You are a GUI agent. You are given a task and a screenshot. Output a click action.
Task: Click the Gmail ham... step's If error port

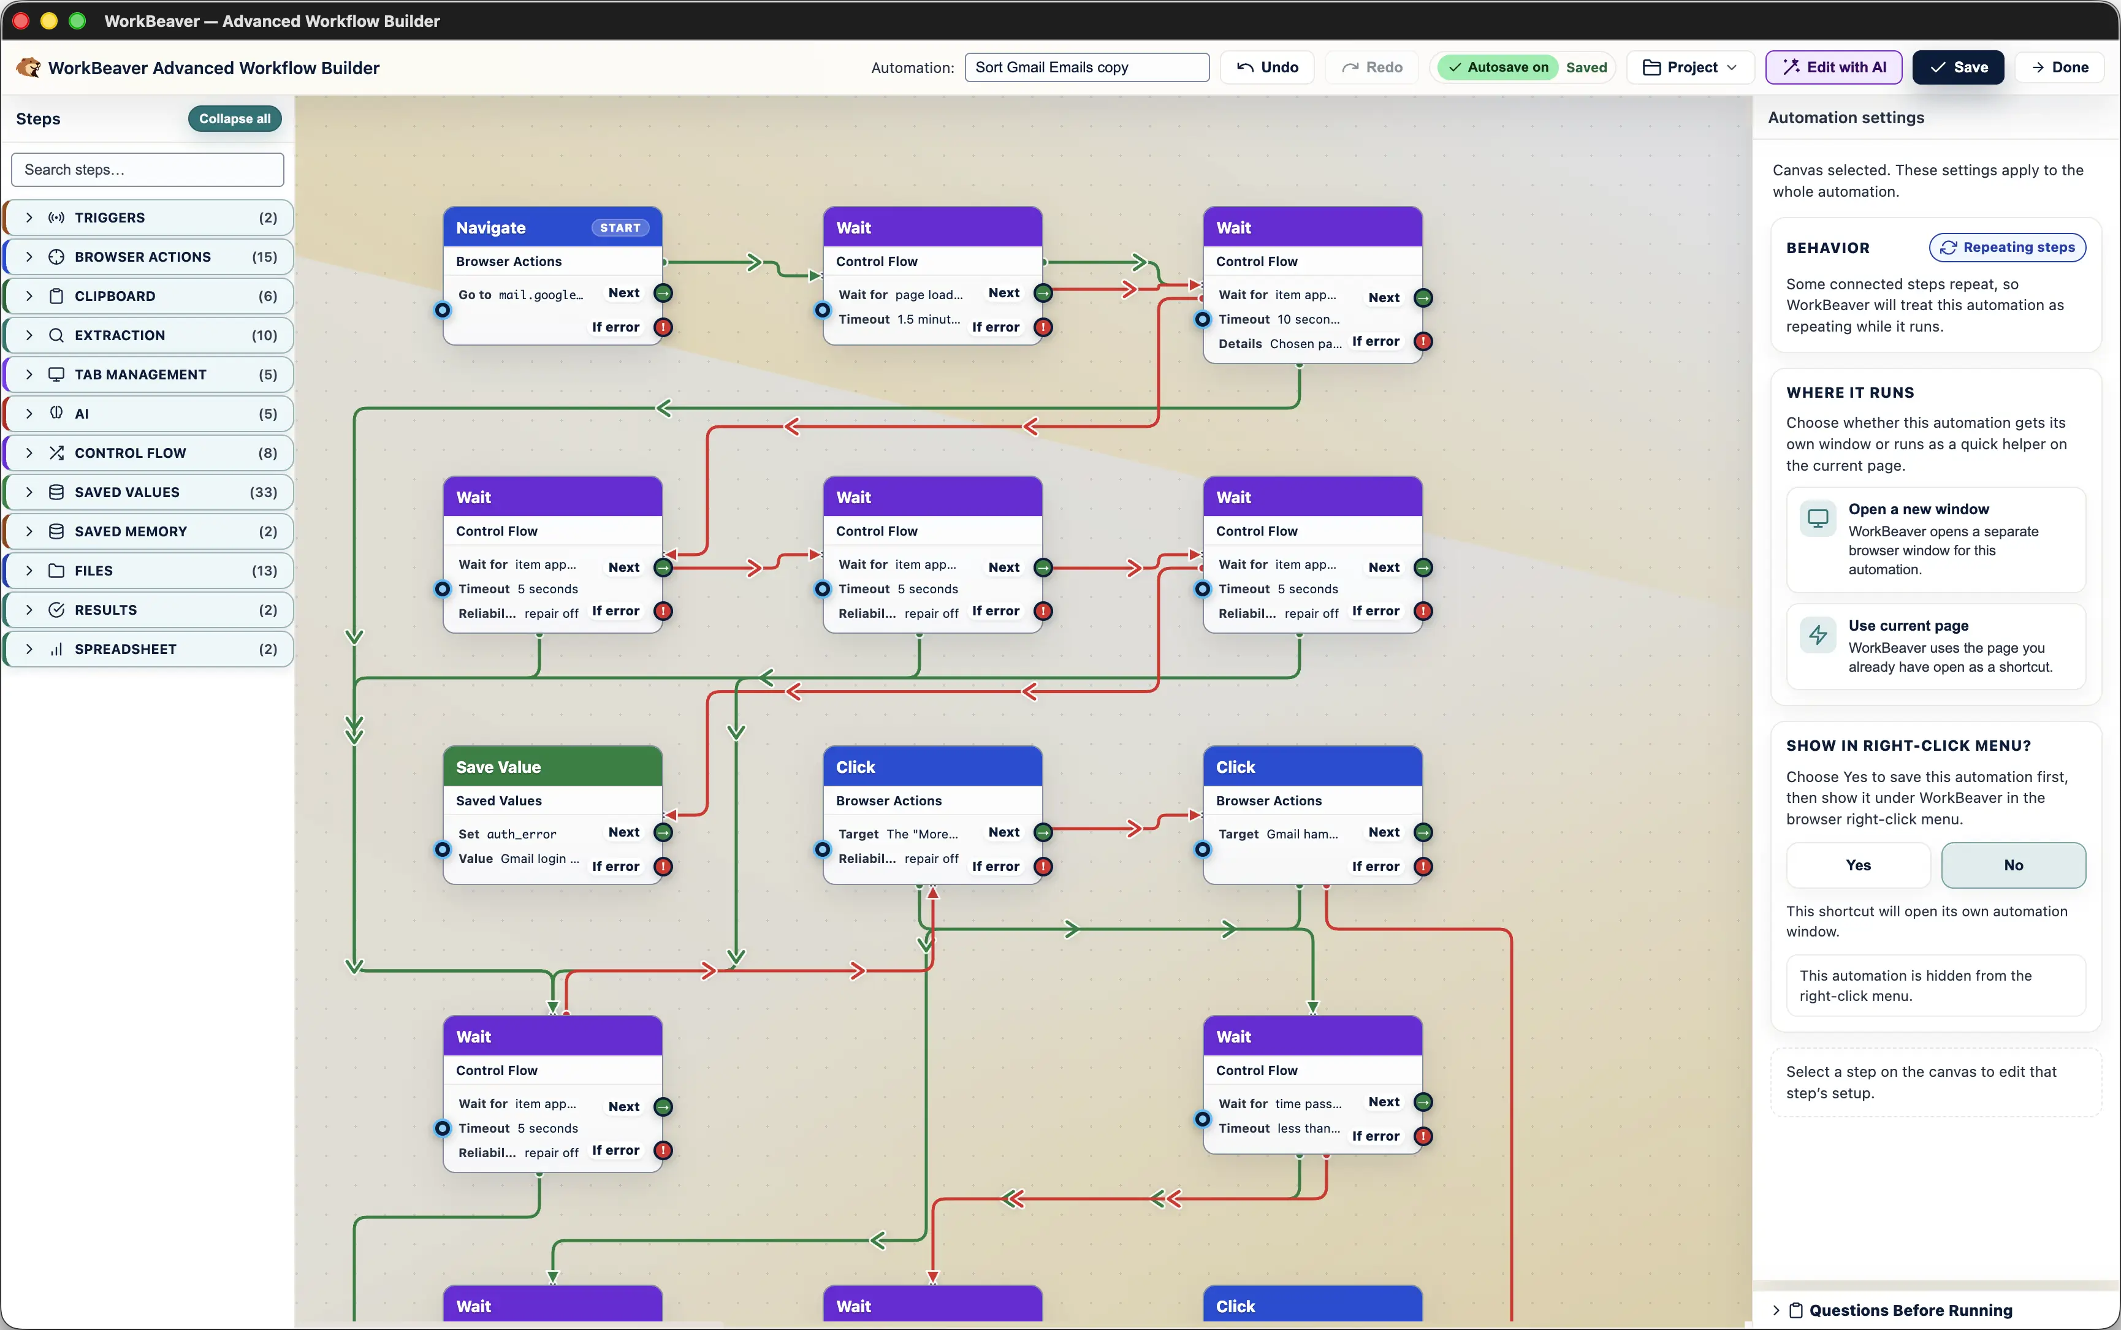pyautogui.click(x=1423, y=867)
